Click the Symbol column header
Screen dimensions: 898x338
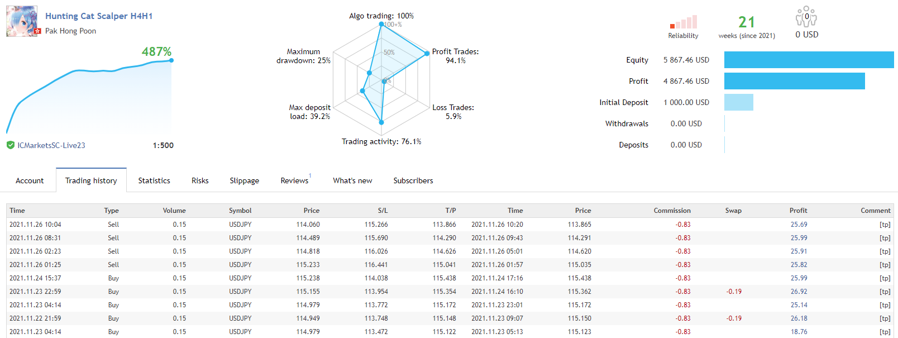coord(240,211)
